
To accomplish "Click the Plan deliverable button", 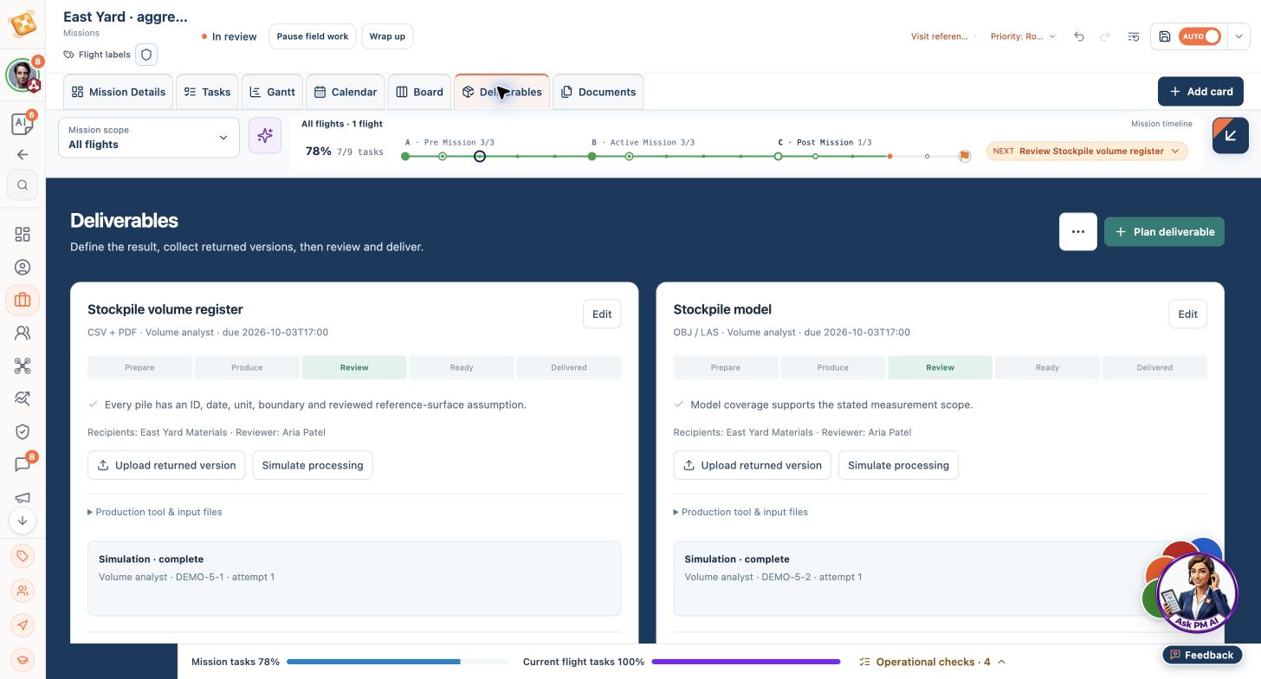I will (x=1164, y=232).
